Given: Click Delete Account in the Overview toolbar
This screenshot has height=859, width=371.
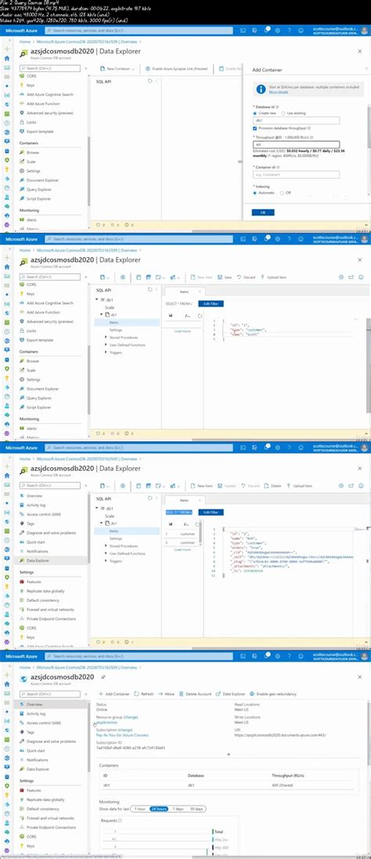Looking at the screenshot, I should click(x=195, y=694).
